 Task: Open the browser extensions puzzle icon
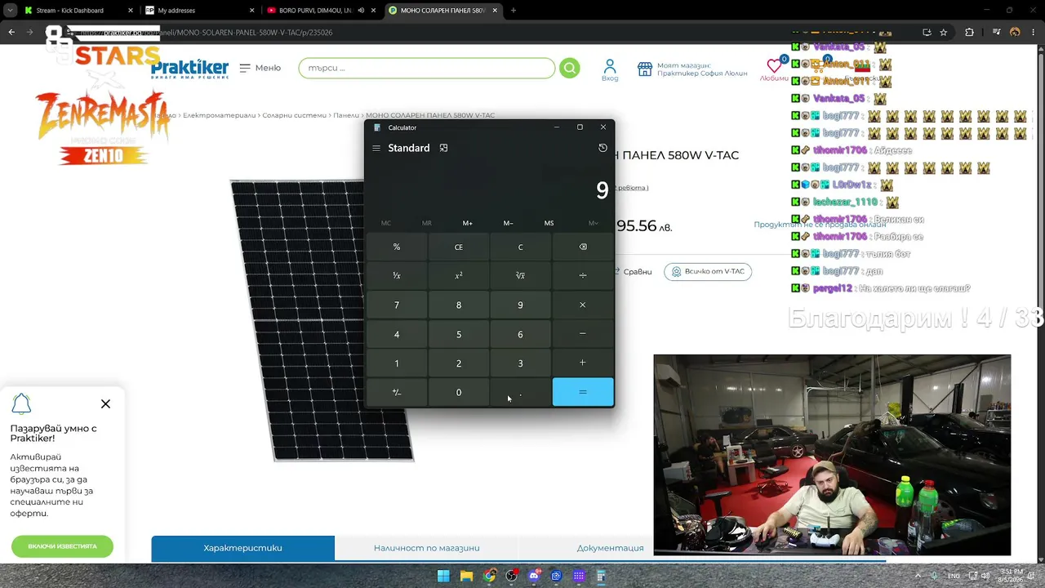(x=969, y=33)
